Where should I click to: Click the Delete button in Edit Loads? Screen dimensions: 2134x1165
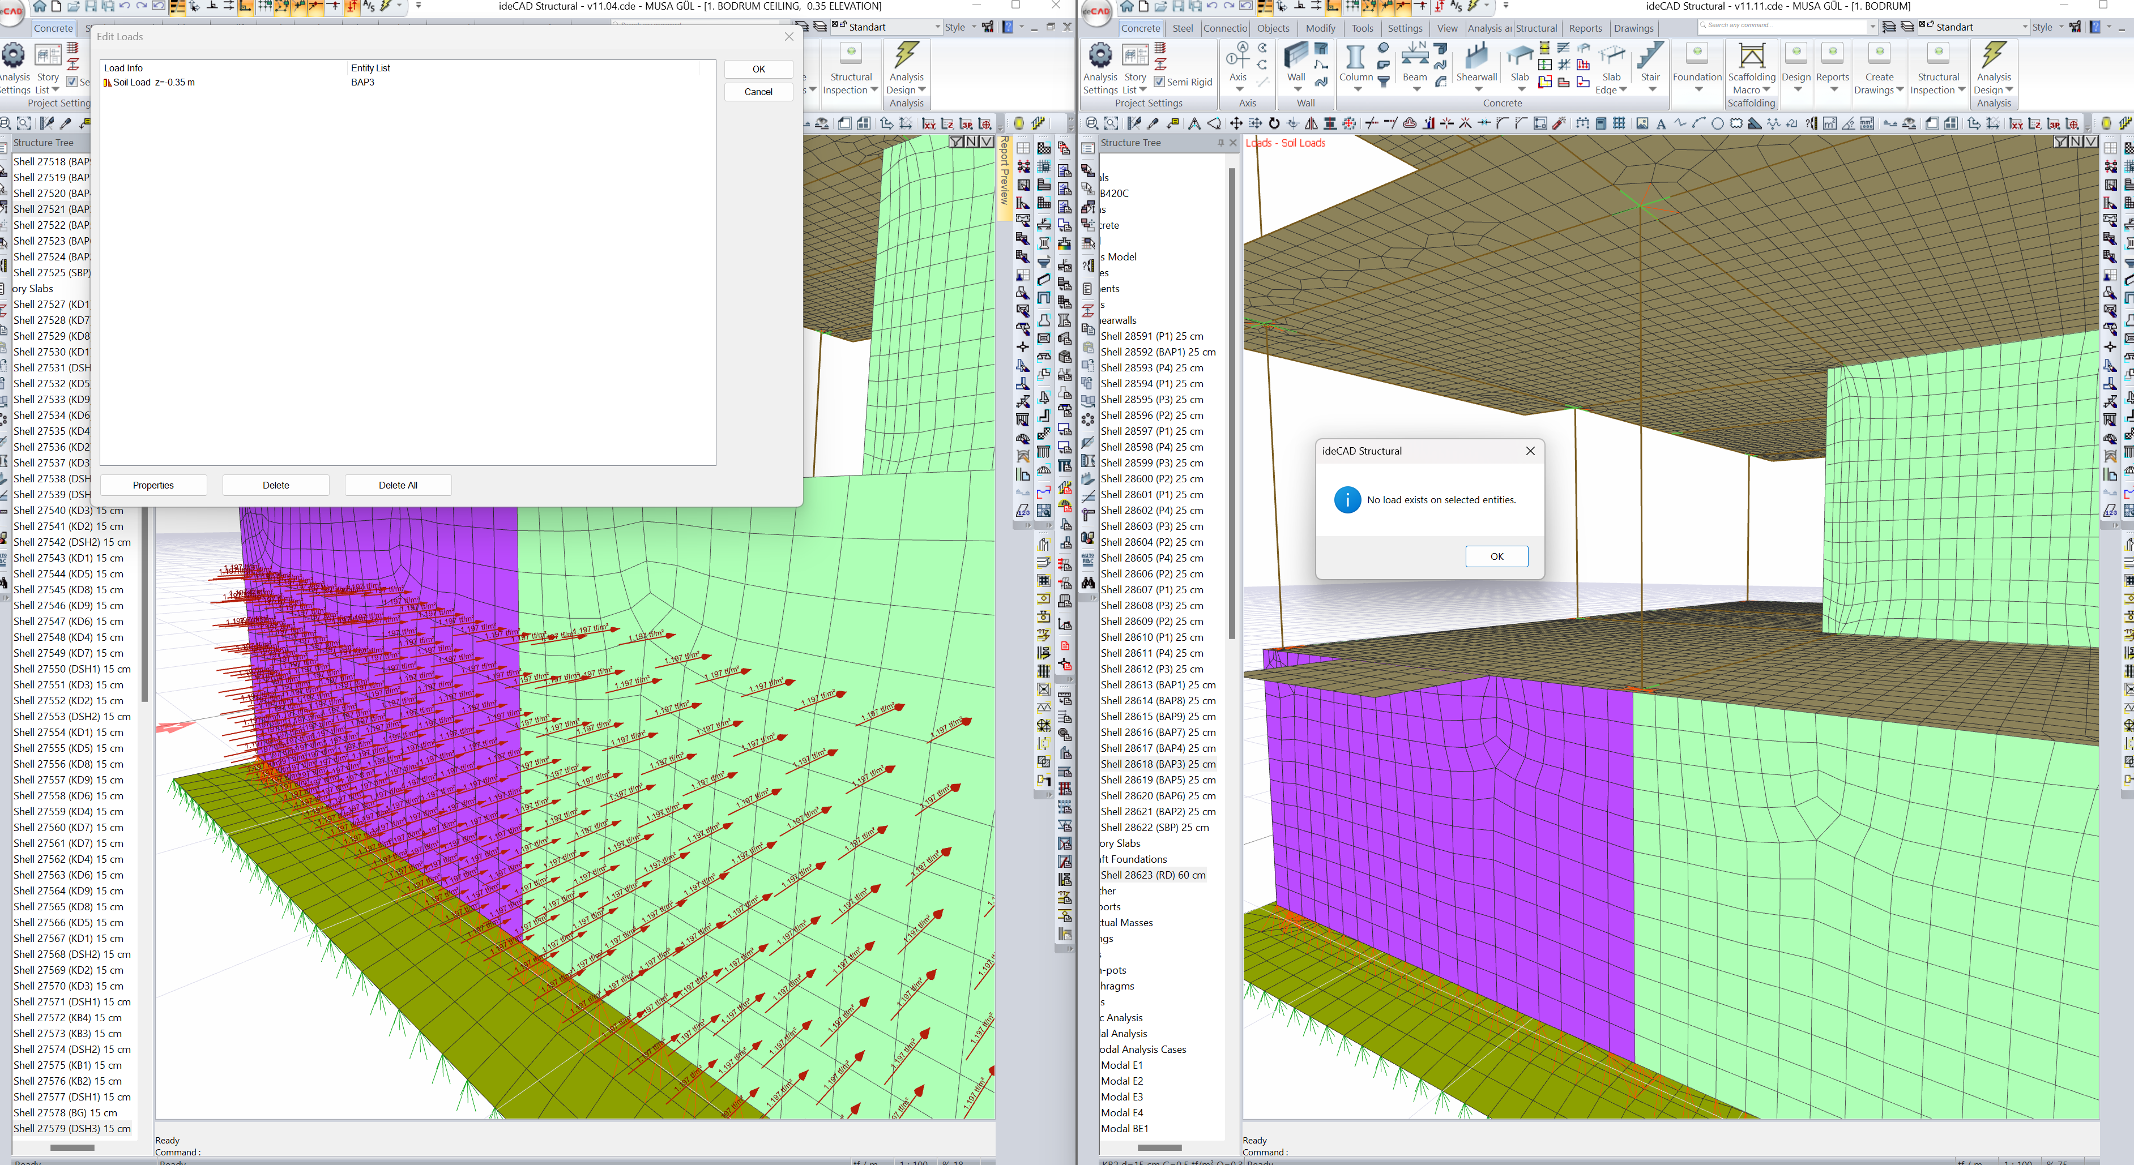[x=276, y=485]
